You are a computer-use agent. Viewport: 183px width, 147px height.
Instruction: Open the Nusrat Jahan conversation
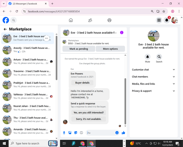[x=27, y=108]
